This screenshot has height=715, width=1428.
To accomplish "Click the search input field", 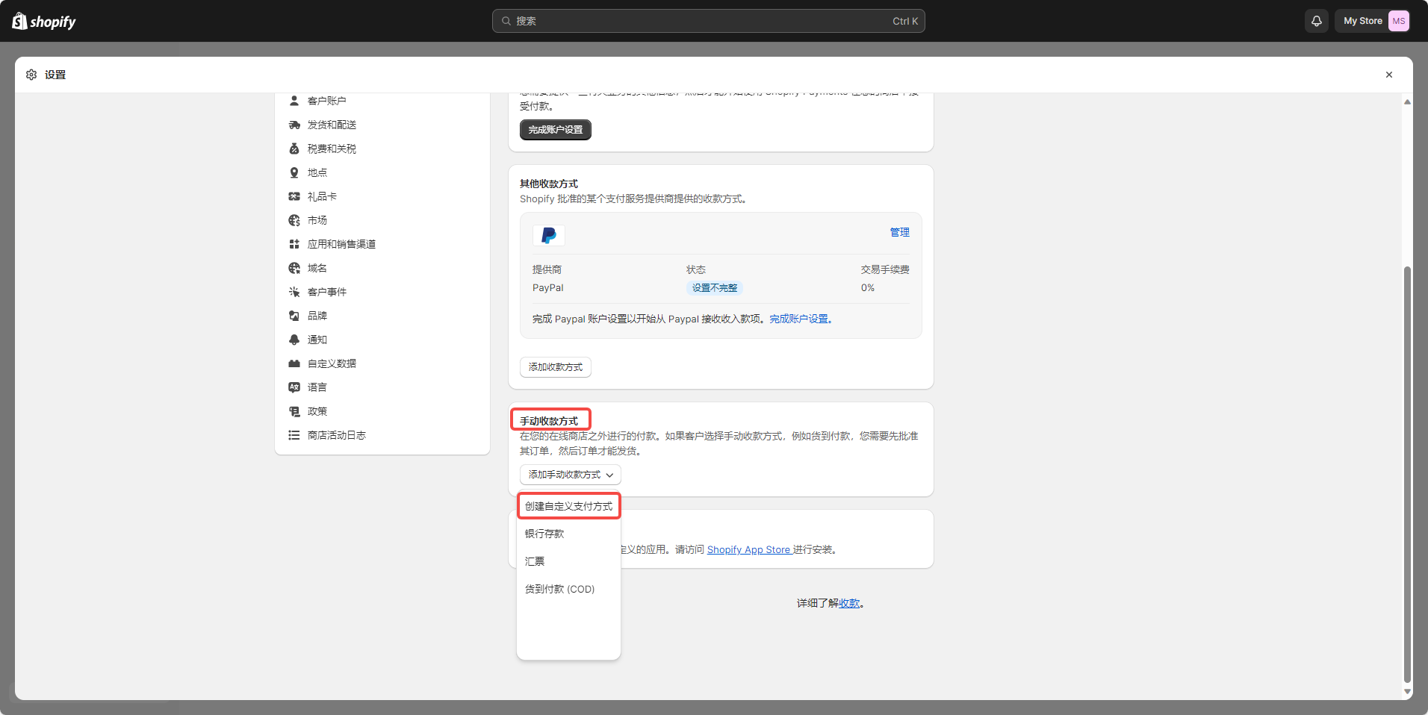I will (709, 21).
